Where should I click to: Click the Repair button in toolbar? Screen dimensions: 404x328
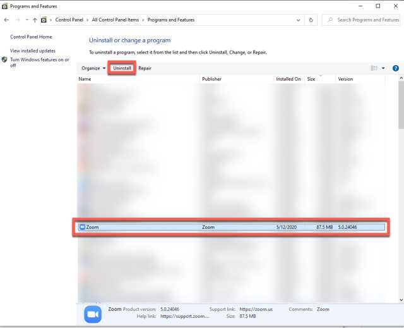pos(145,68)
